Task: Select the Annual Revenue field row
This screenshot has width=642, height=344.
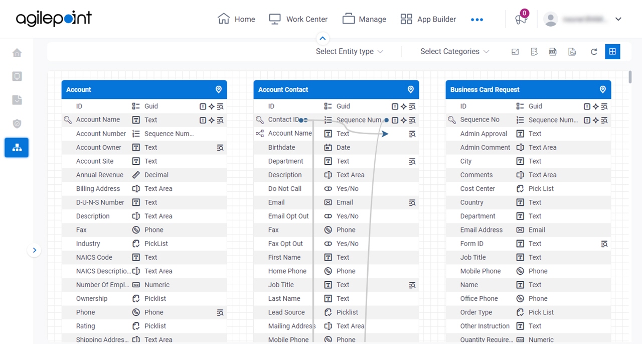Action: point(144,175)
